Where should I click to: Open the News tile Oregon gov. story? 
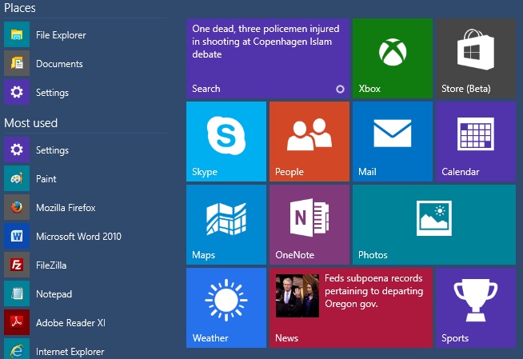click(x=374, y=291)
